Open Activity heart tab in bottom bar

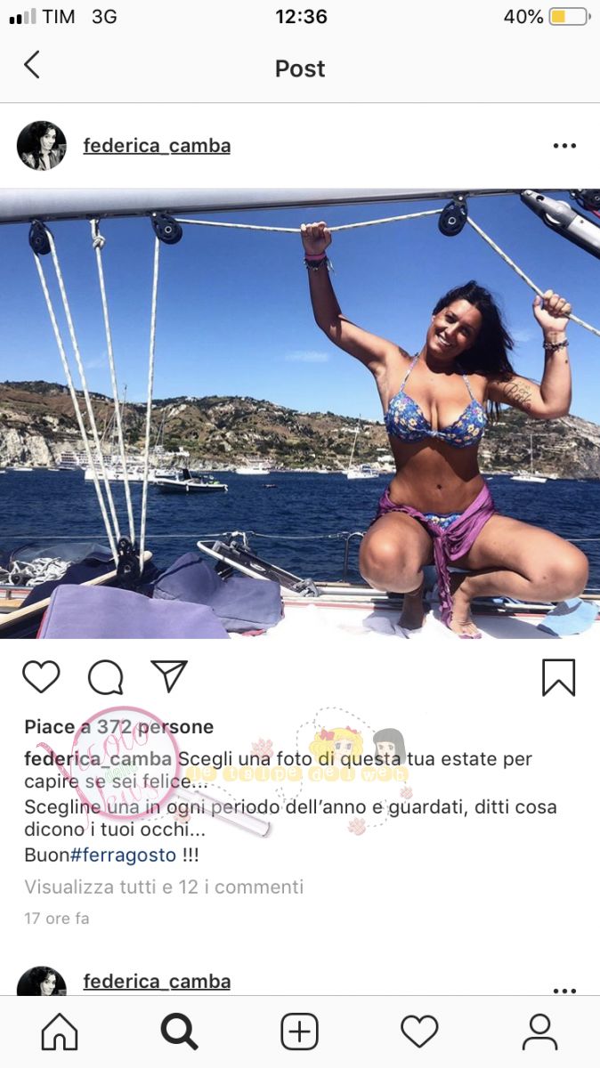click(x=419, y=1032)
